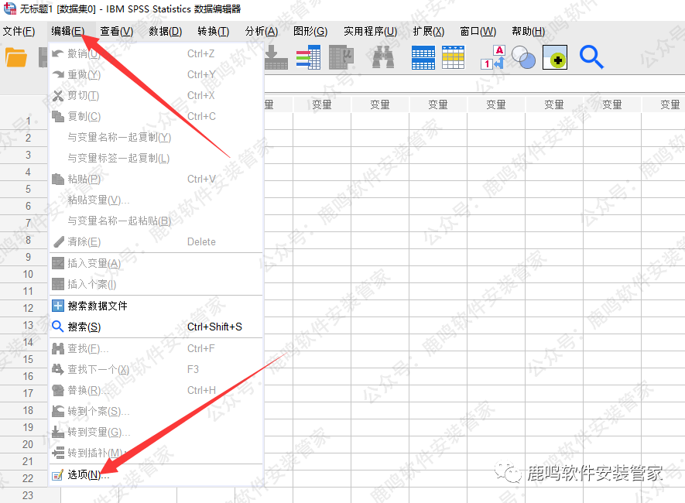Choose 转到变量(G)... from the menu
This screenshot has height=503, width=685.
point(156,433)
